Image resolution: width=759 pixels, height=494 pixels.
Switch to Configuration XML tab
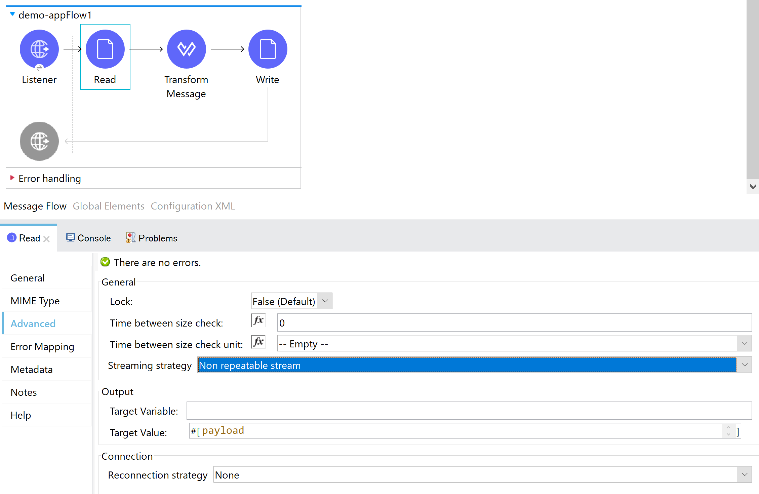click(x=193, y=206)
